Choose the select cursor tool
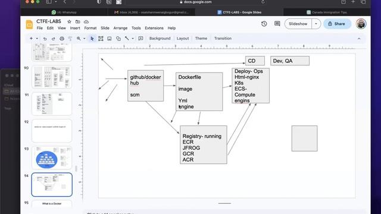 coord(92,39)
